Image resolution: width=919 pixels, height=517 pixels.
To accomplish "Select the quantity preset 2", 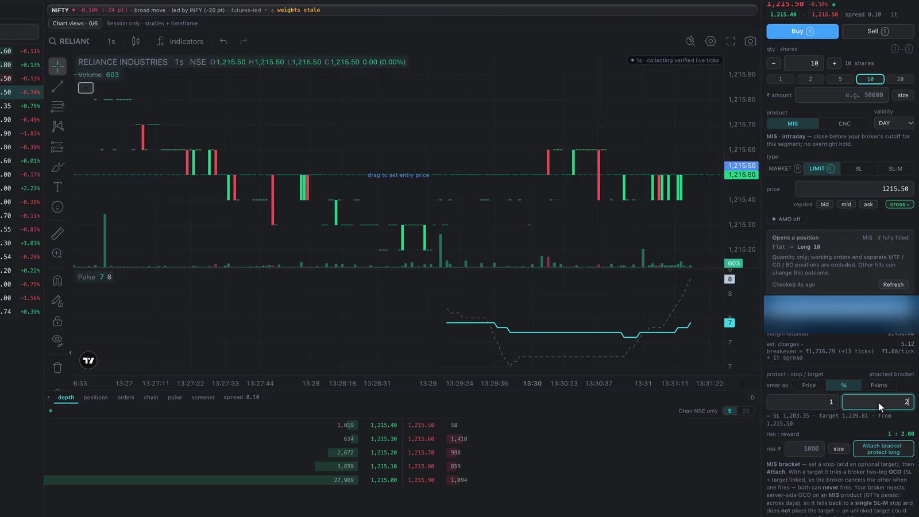I will point(810,79).
